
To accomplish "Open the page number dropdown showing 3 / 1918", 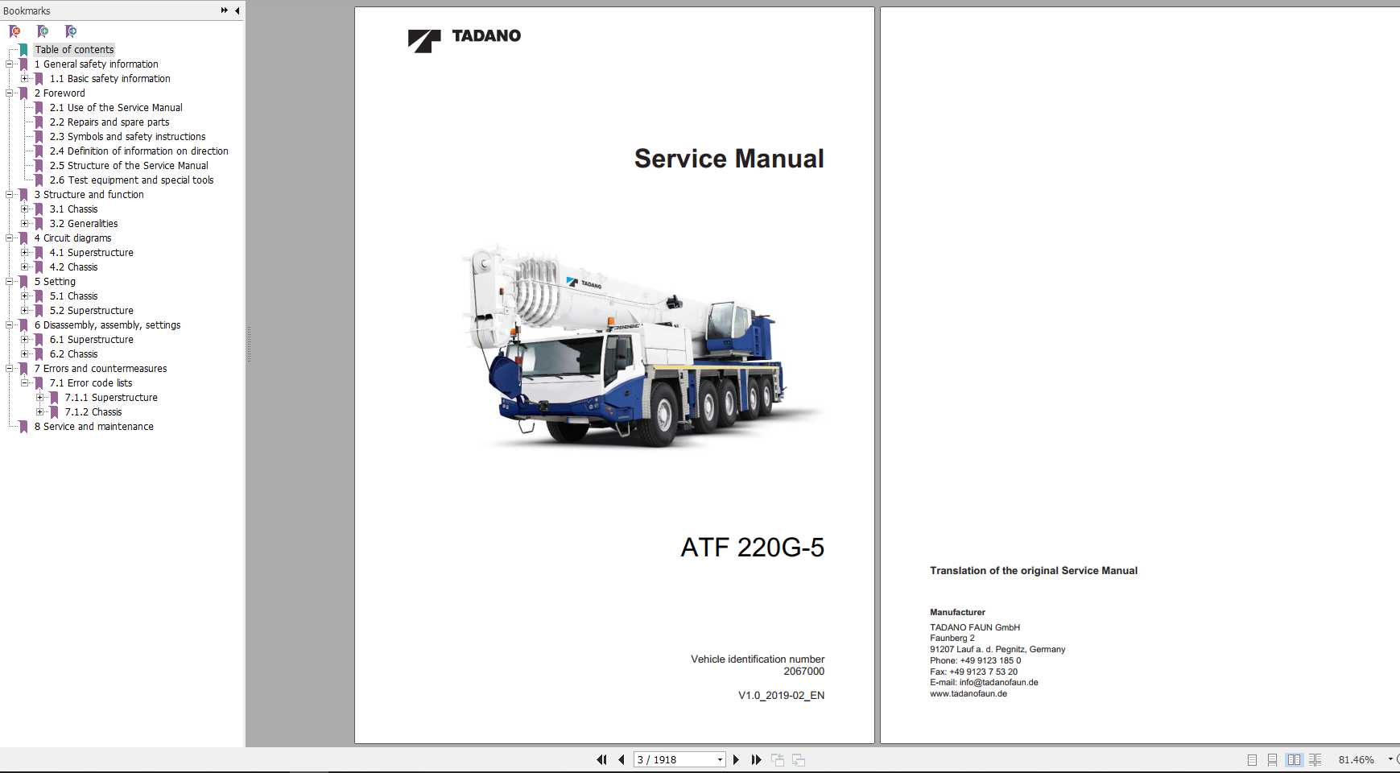I will [x=720, y=759].
